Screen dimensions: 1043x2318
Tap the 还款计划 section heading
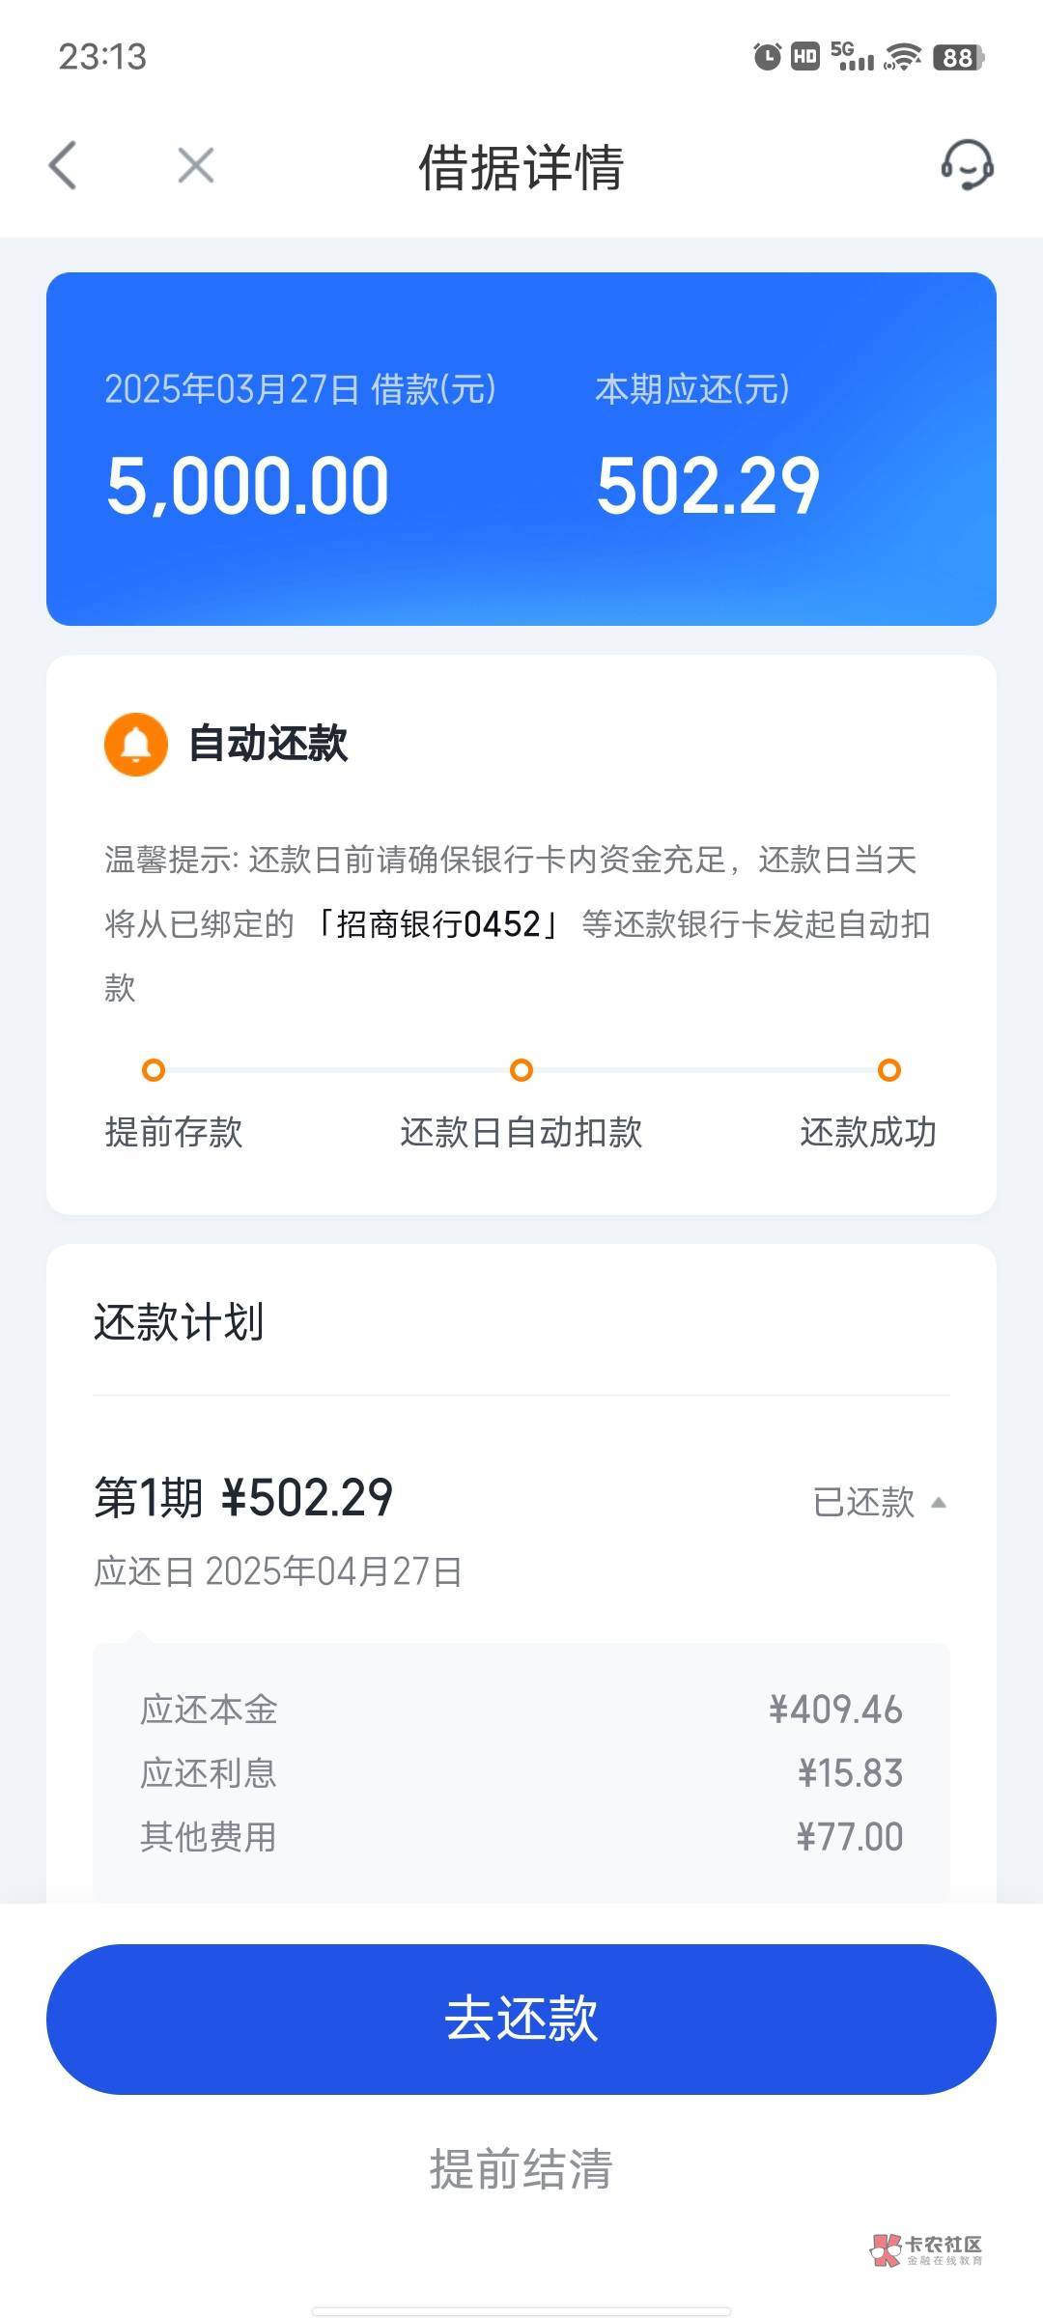pos(179,1322)
